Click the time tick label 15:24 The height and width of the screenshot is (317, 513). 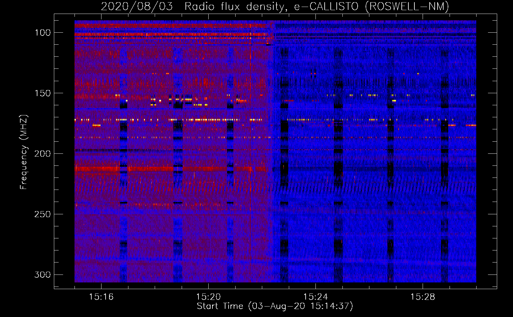tap(315, 297)
